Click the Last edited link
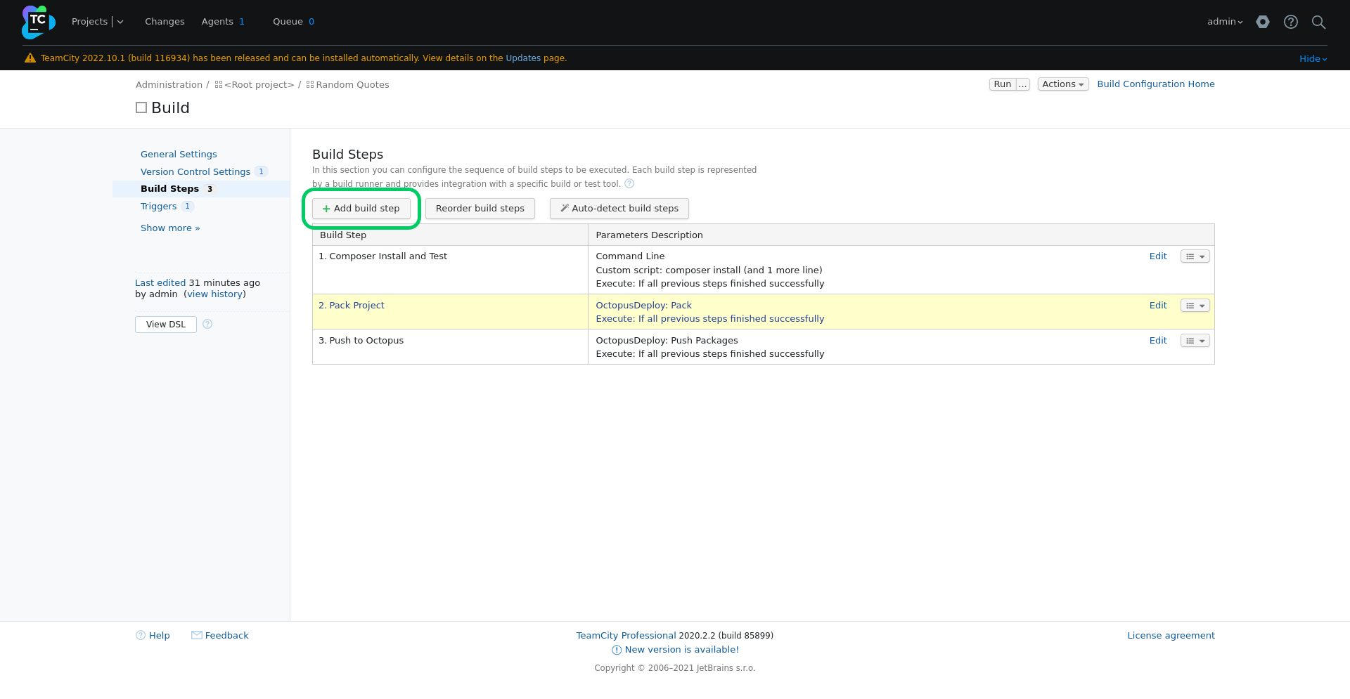This screenshot has height=699, width=1350. (160, 283)
